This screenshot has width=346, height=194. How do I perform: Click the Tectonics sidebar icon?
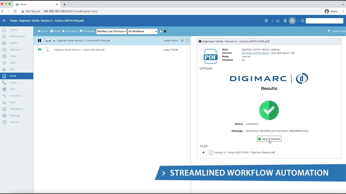4,96
